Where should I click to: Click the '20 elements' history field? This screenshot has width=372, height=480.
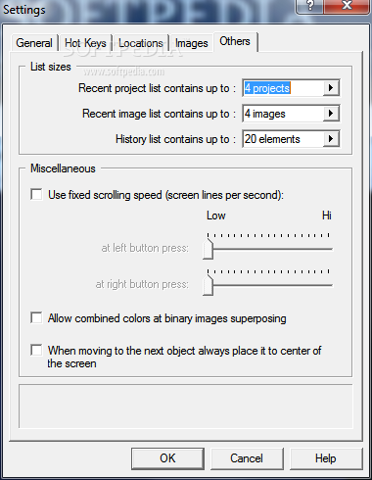(283, 139)
